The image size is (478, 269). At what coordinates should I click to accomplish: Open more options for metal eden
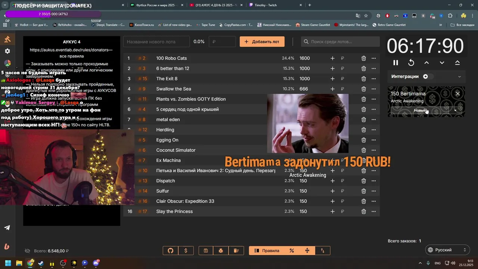[x=373, y=120]
